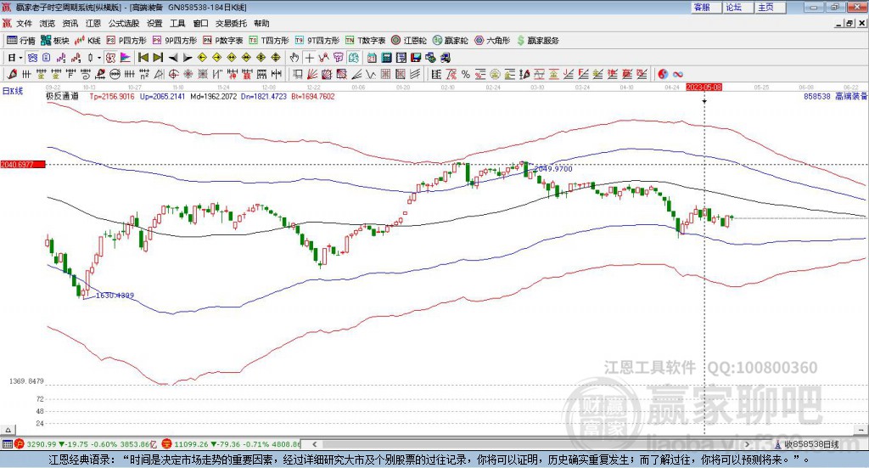
Task: Click the 客服 customer service button
Action: click(706, 7)
